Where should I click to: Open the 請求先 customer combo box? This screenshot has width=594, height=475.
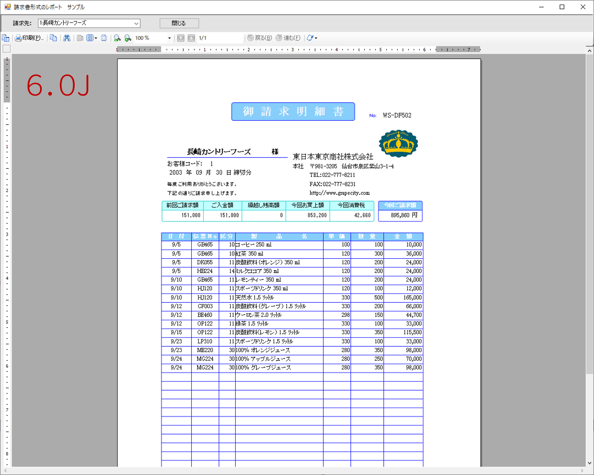[89, 23]
